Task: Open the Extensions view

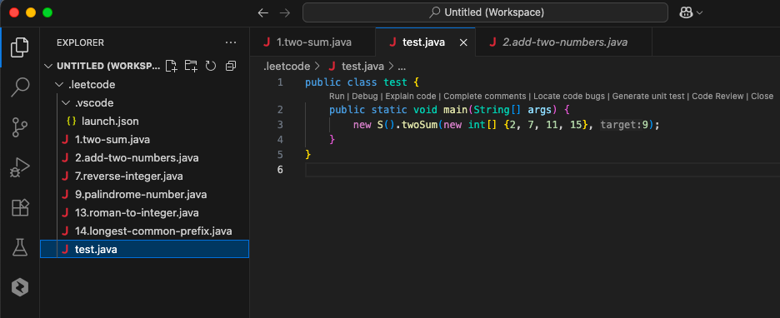Action: [20, 207]
